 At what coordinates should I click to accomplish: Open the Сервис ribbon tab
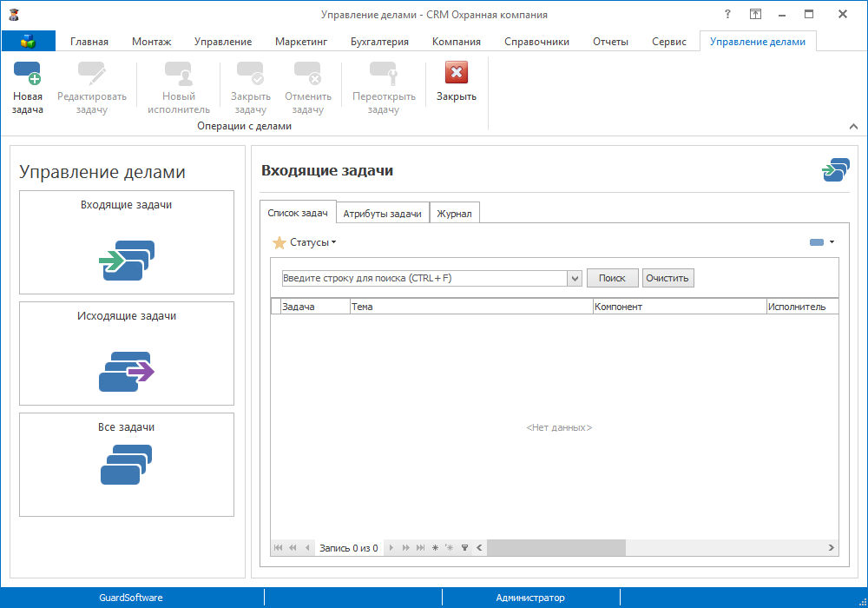point(668,42)
